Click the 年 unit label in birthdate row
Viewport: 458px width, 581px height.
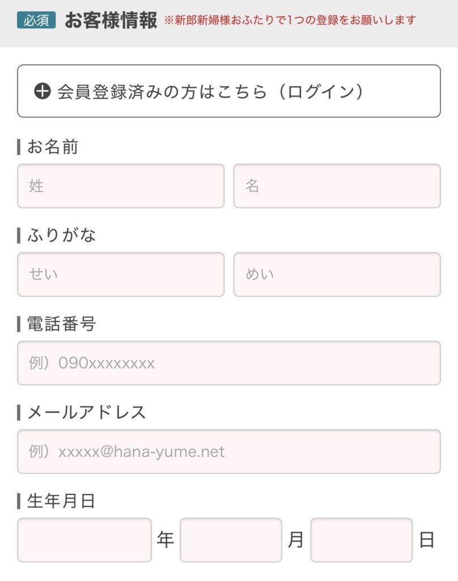click(166, 540)
